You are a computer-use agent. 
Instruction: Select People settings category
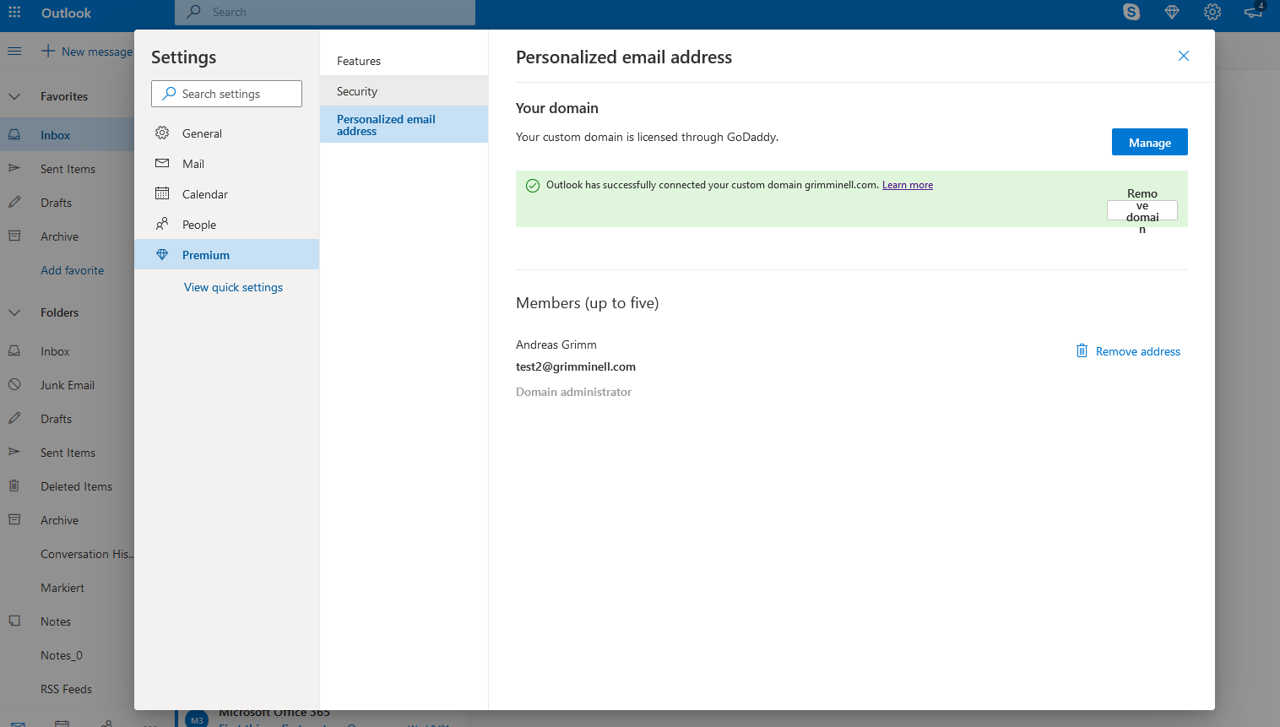tap(226, 225)
